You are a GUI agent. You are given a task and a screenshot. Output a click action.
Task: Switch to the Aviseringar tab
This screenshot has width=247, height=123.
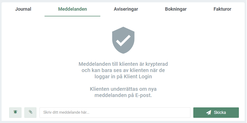126,9
